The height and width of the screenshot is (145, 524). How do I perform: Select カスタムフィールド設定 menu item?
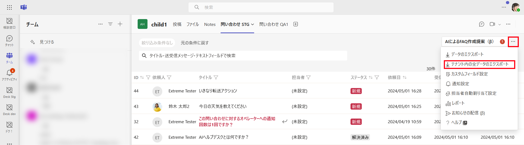click(x=479, y=74)
